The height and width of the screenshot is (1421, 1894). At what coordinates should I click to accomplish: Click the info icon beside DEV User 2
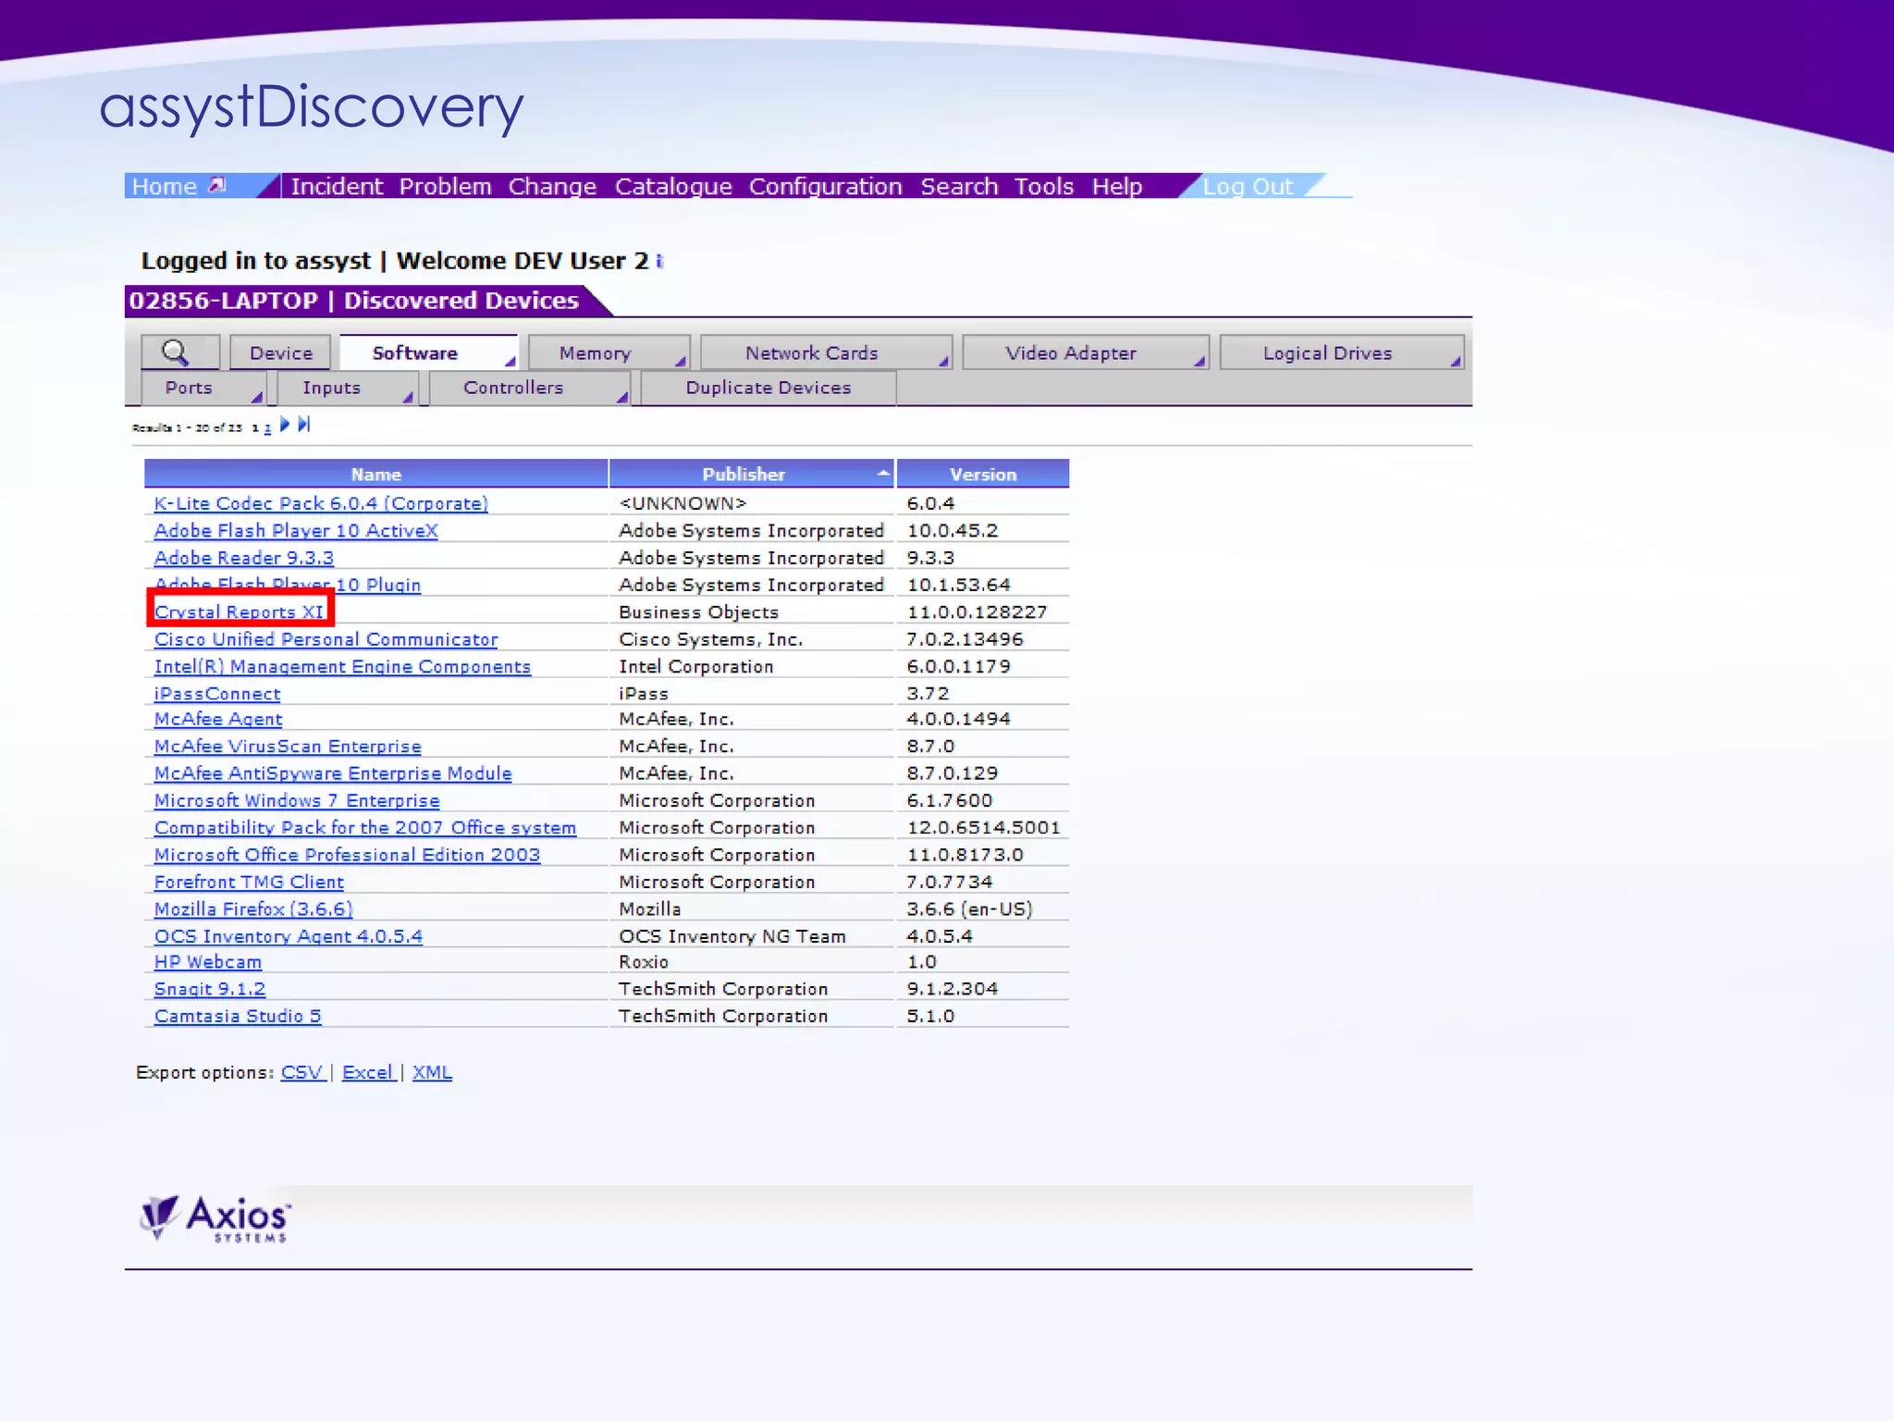pyautogui.click(x=659, y=262)
